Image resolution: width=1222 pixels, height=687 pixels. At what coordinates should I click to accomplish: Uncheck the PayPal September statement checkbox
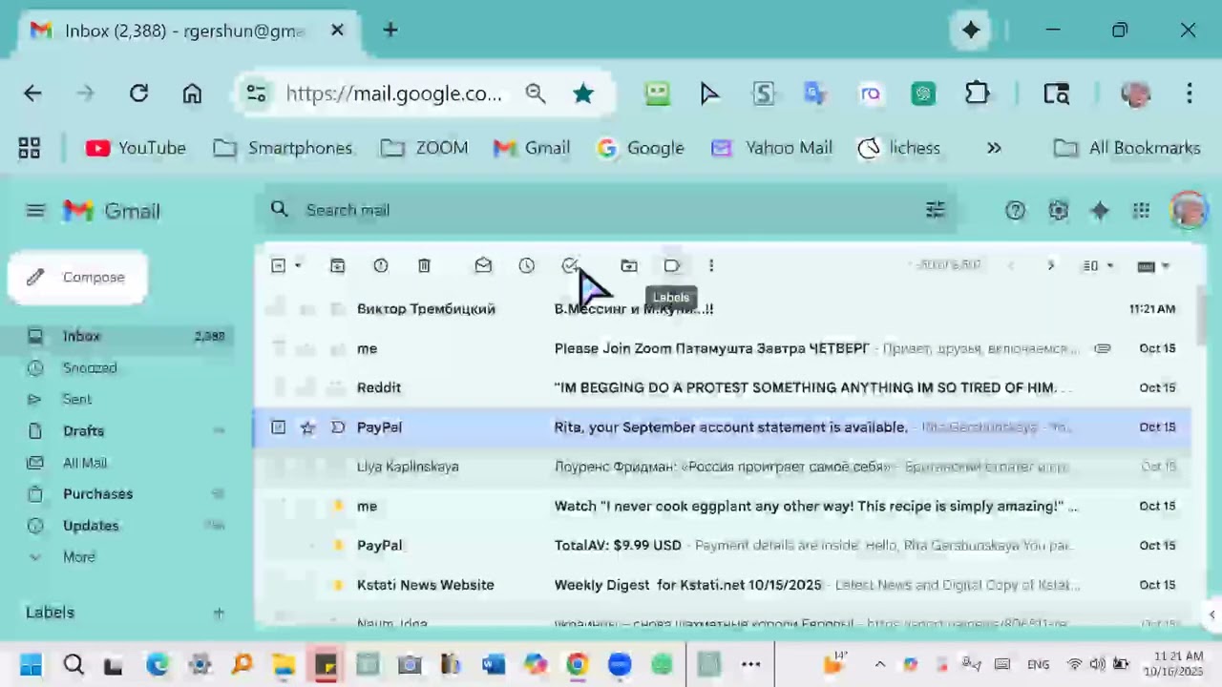pos(278,427)
